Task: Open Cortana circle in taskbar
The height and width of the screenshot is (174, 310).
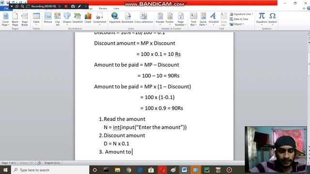Action: click(95, 170)
